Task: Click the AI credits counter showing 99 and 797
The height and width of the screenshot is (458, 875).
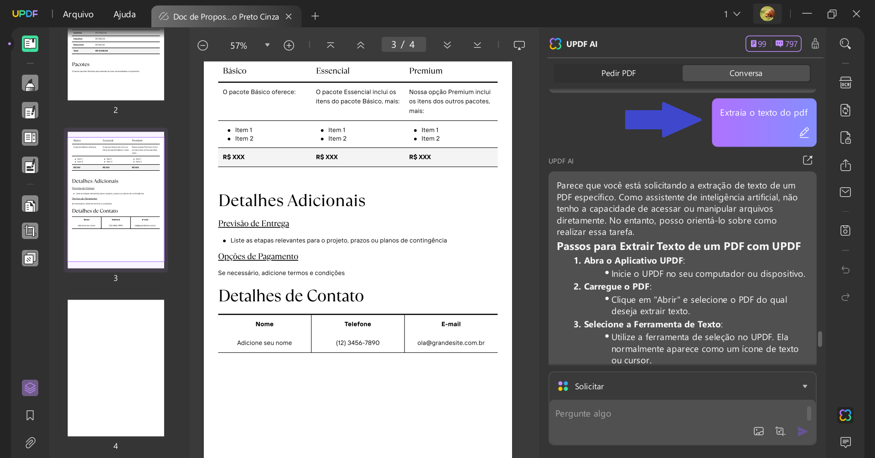Action: pyautogui.click(x=773, y=44)
